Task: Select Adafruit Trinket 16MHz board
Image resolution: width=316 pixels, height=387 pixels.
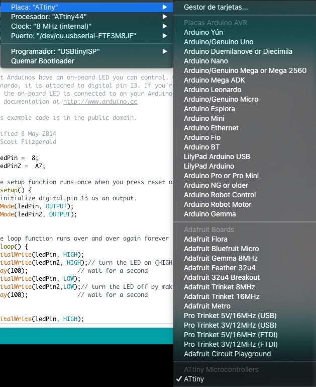Action: tap(222, 297)
